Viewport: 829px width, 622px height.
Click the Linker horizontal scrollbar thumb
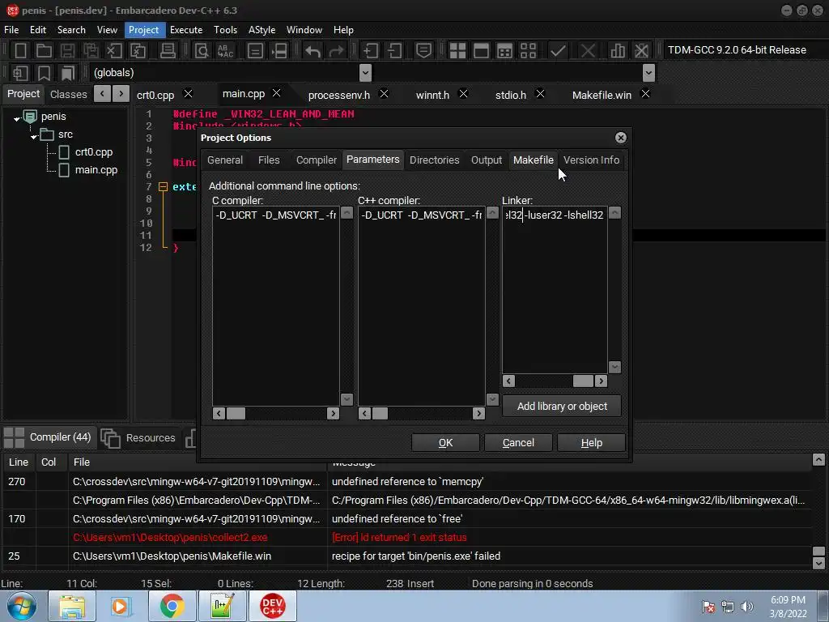coord(583,381)
